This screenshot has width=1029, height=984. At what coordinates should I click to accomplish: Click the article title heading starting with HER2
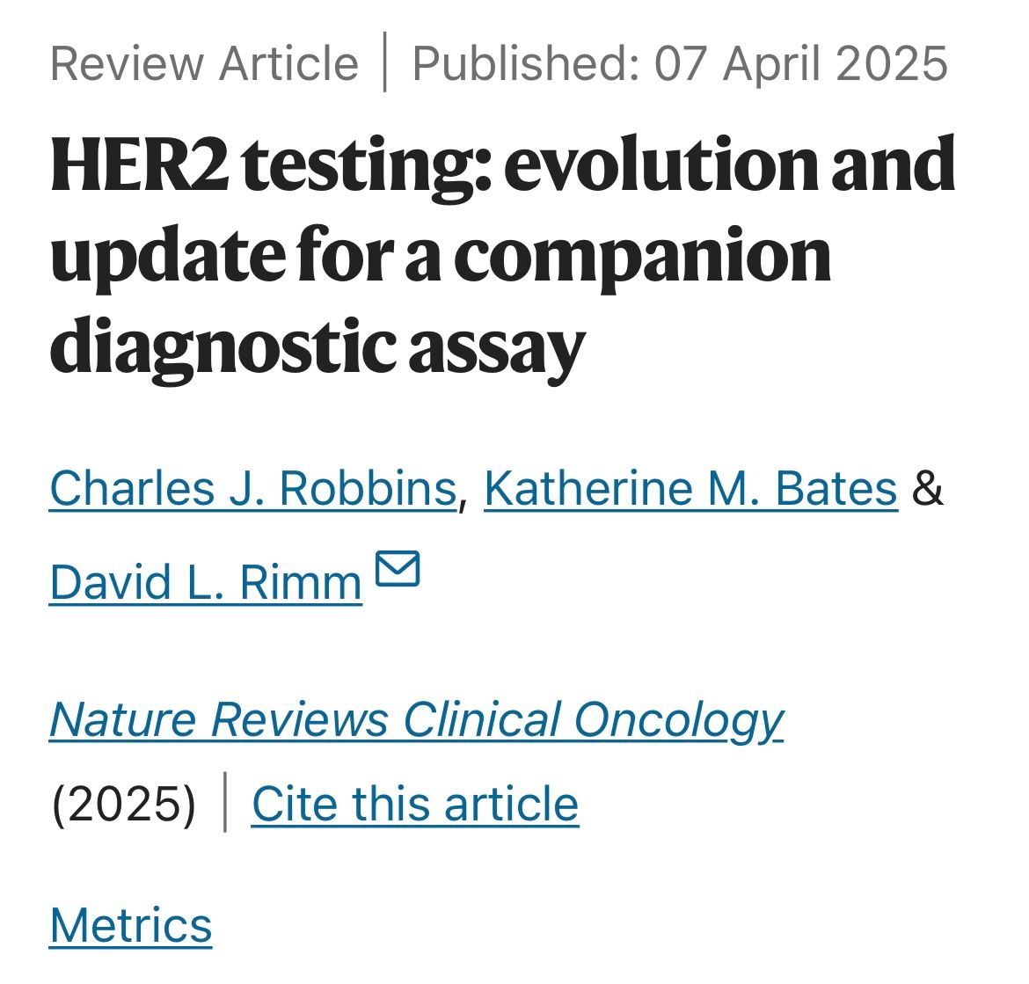click(x=503, y=254)
